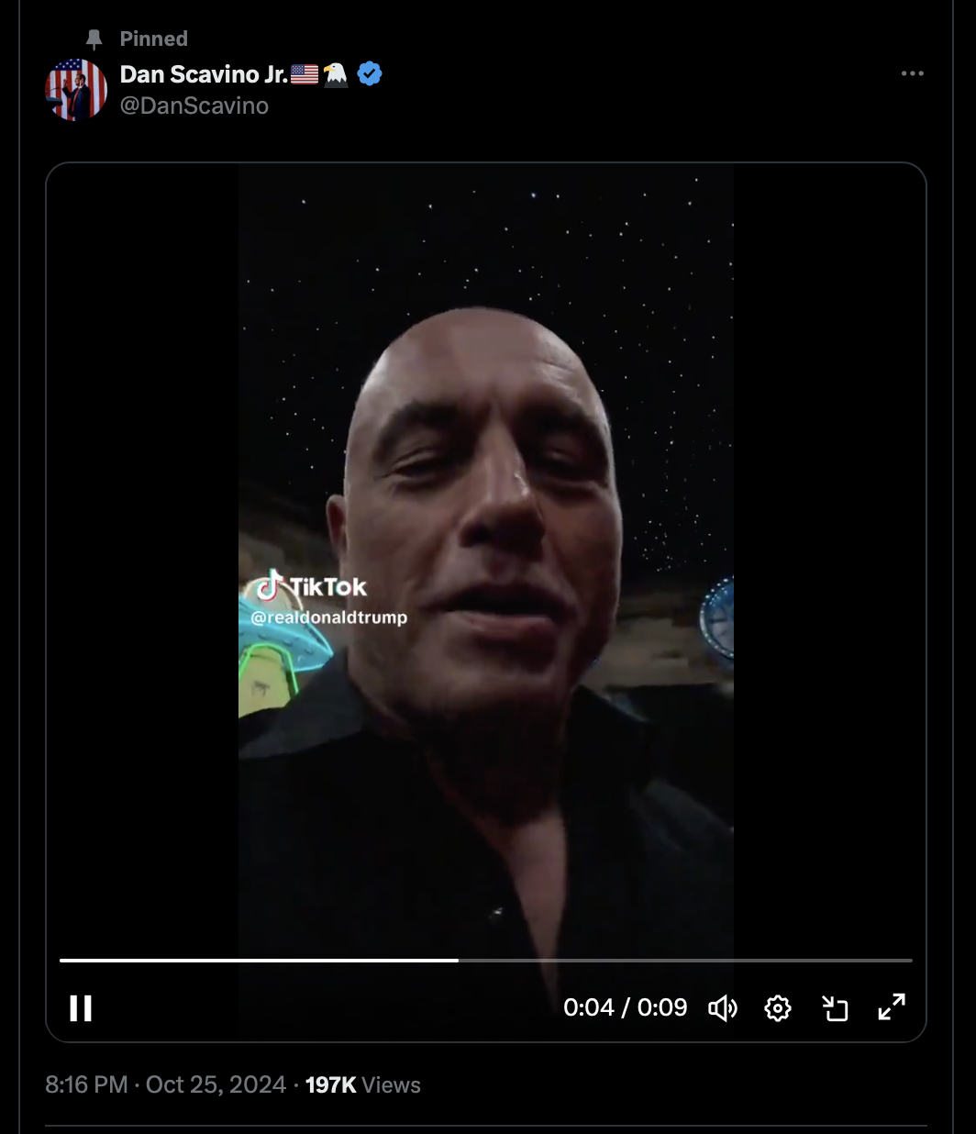The height and width of the screenshot is (1134, 976).
Task: Visit the @DanScavino handle link
Action: (x=194, y=106)
